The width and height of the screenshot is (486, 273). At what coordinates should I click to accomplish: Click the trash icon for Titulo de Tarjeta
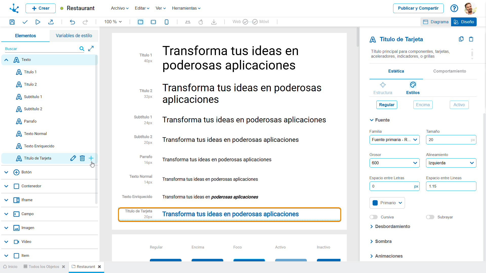(82, 158)
